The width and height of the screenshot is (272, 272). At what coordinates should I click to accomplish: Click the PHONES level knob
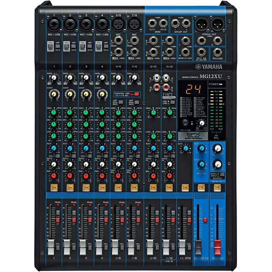(218, 164)
